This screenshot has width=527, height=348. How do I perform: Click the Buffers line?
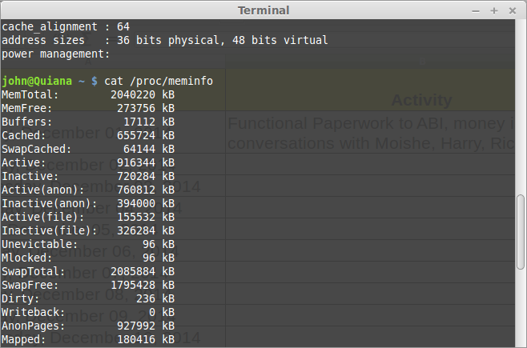click(88, 122)
